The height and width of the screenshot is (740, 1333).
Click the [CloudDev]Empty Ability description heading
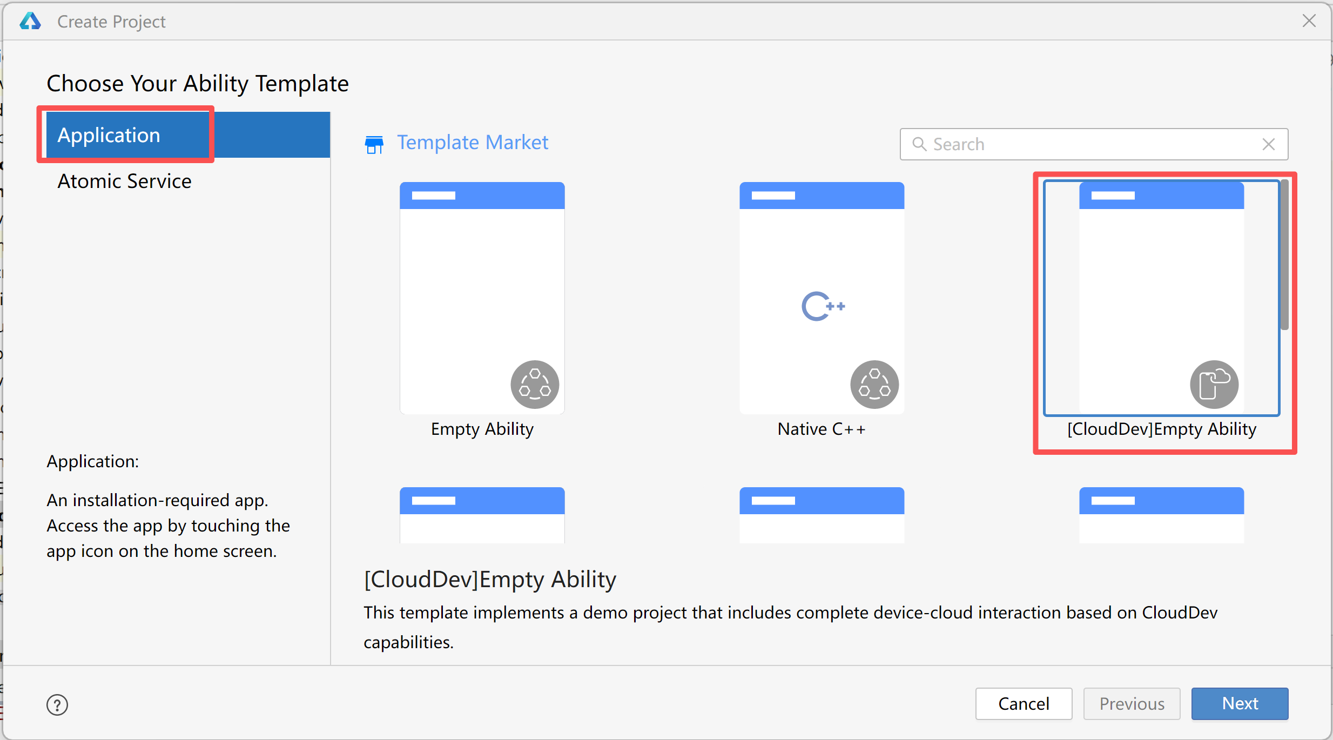(490, 580)
